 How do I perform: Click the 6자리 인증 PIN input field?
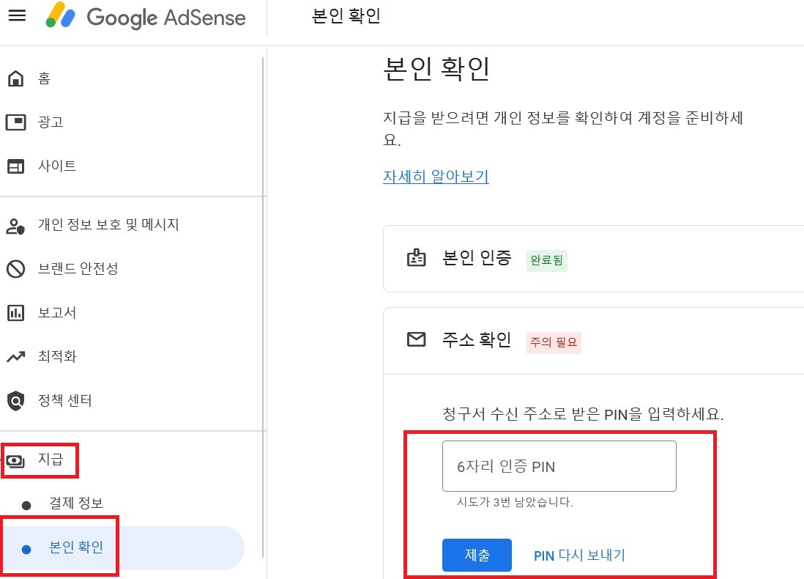(559, 465)
